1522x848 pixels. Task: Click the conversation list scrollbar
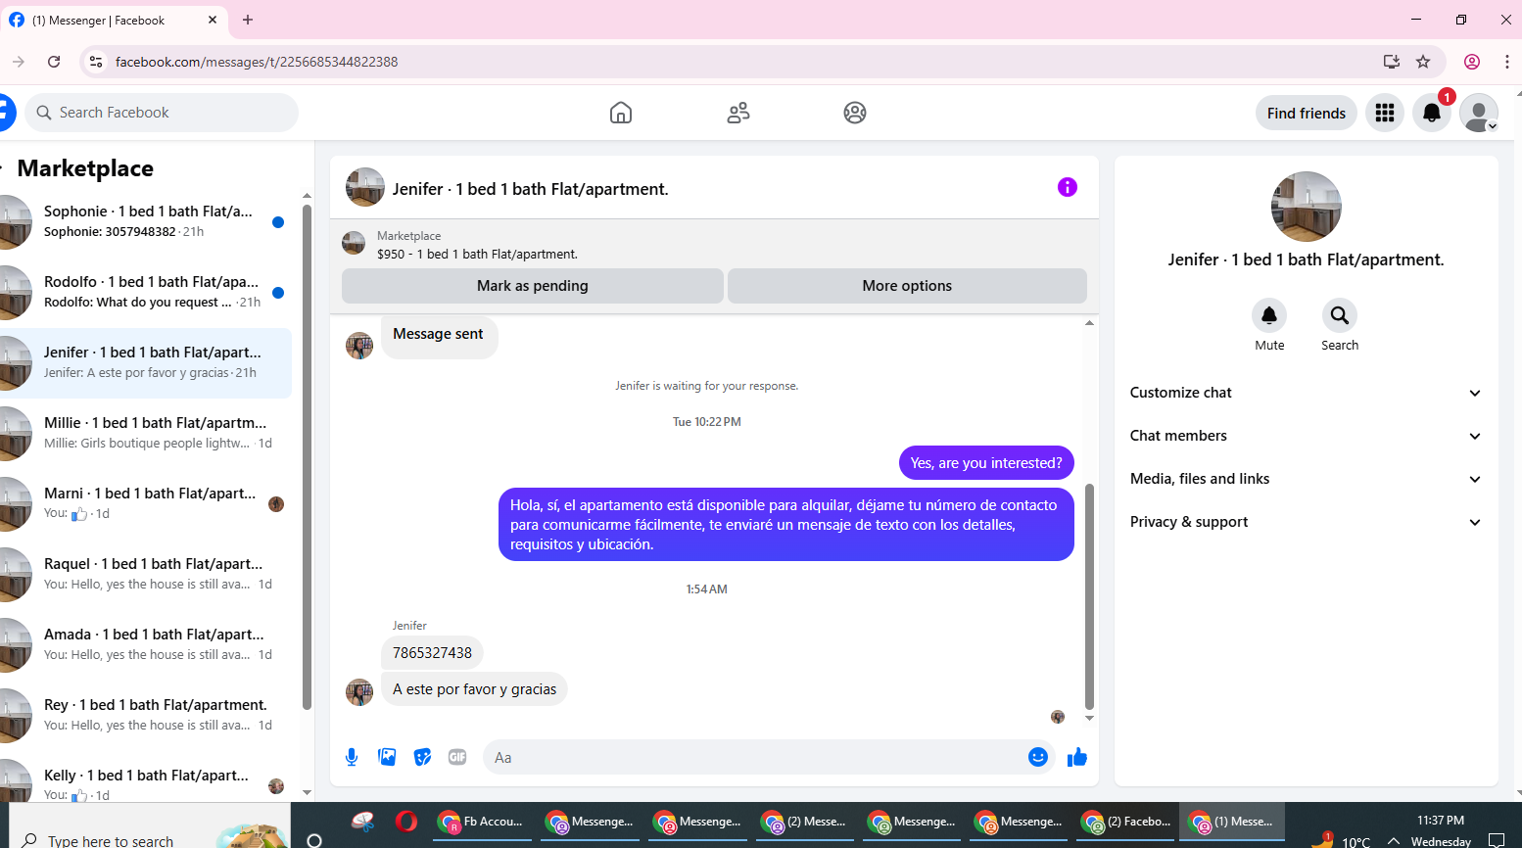coord(307,457)
